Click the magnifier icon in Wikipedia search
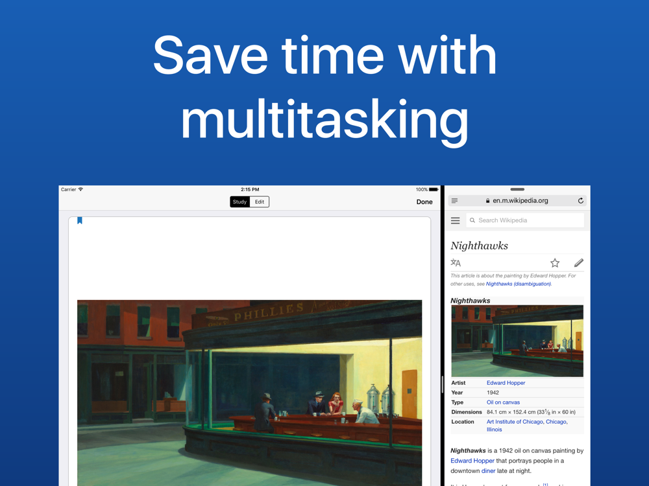649x486 pixels. point(472,220)
